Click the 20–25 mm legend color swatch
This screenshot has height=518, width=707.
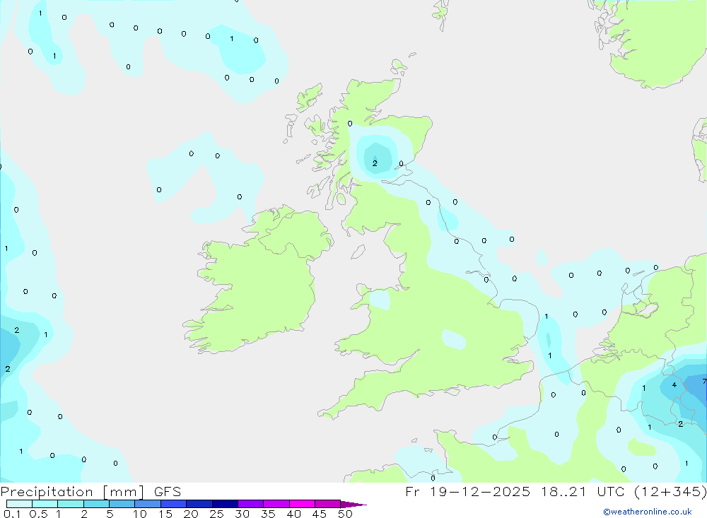tap(199, 504)
